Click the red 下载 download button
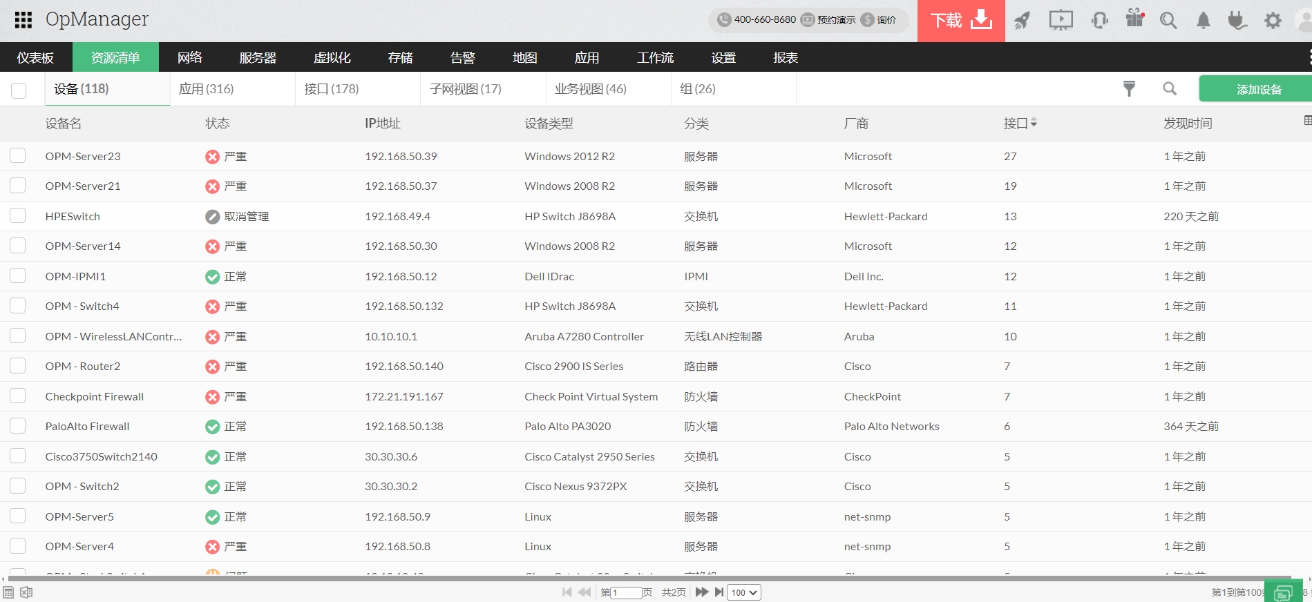Screen dimensions: 1312x602 [x=961, y=21]
